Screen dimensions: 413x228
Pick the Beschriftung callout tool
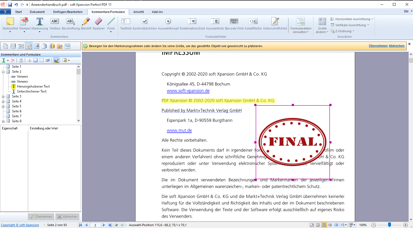71,24
